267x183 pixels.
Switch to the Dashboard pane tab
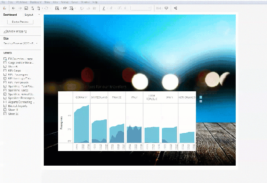coord(10,15)
